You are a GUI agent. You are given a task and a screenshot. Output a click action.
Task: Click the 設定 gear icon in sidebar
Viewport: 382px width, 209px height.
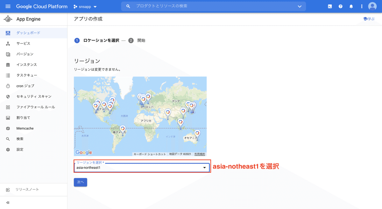pos(8,150)
